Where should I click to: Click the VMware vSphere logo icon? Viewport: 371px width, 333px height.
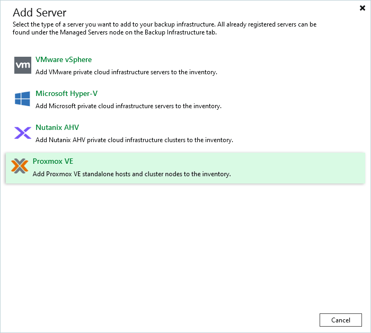click(x=23, y=65)
